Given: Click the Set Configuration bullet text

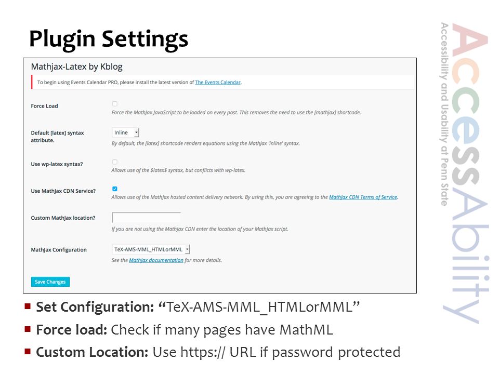Looking at the screenshot, I should [x=198, y=307].
